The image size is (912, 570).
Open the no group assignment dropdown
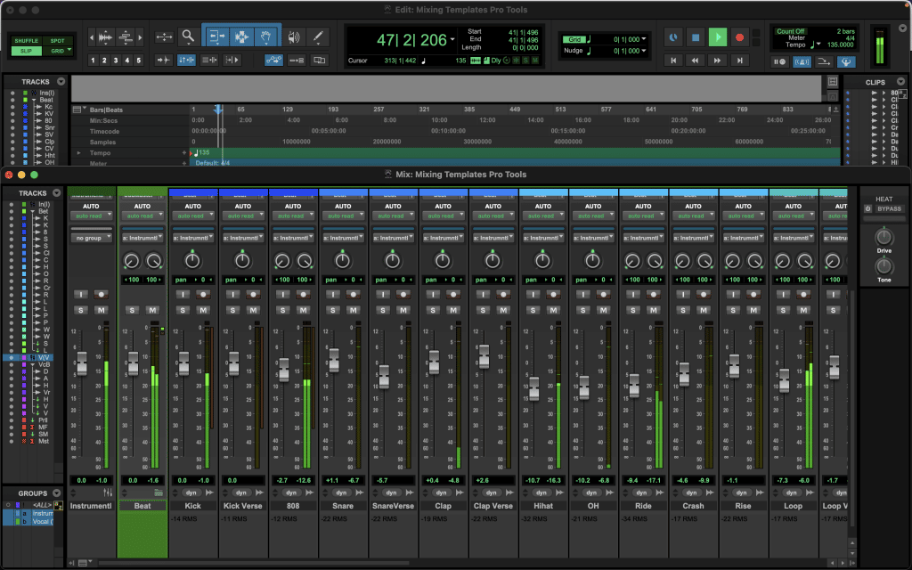click(x=91, y=237)
